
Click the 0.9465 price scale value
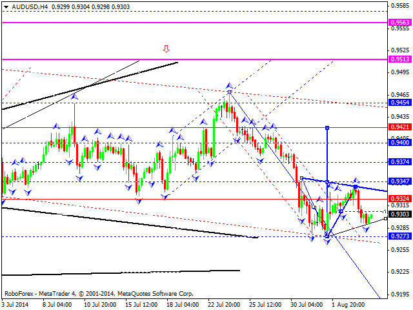coord(400,94)
